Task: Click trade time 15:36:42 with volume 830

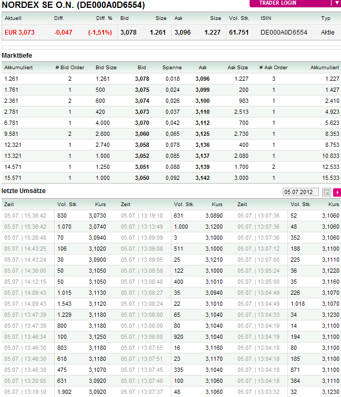Action: (25, 216)
